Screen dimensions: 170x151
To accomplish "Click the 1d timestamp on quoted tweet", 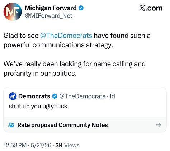I will pyautogui.click(x=112, y=96).
